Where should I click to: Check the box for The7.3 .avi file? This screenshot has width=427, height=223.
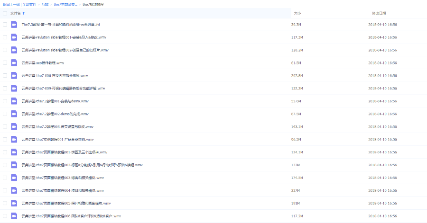pos(5,25)
